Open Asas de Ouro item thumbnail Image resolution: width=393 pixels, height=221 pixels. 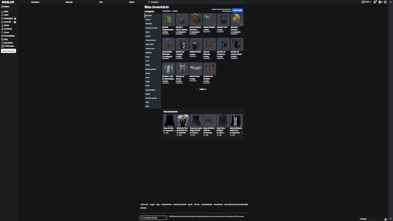[x=196, y=69]
